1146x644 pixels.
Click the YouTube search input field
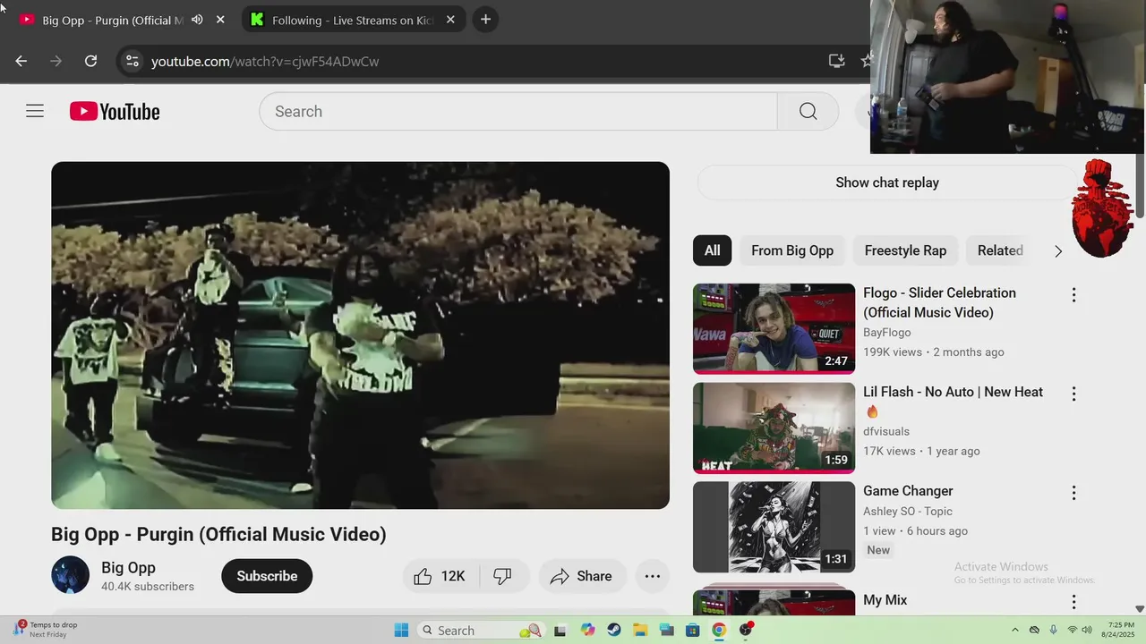[x=517, y=112]
